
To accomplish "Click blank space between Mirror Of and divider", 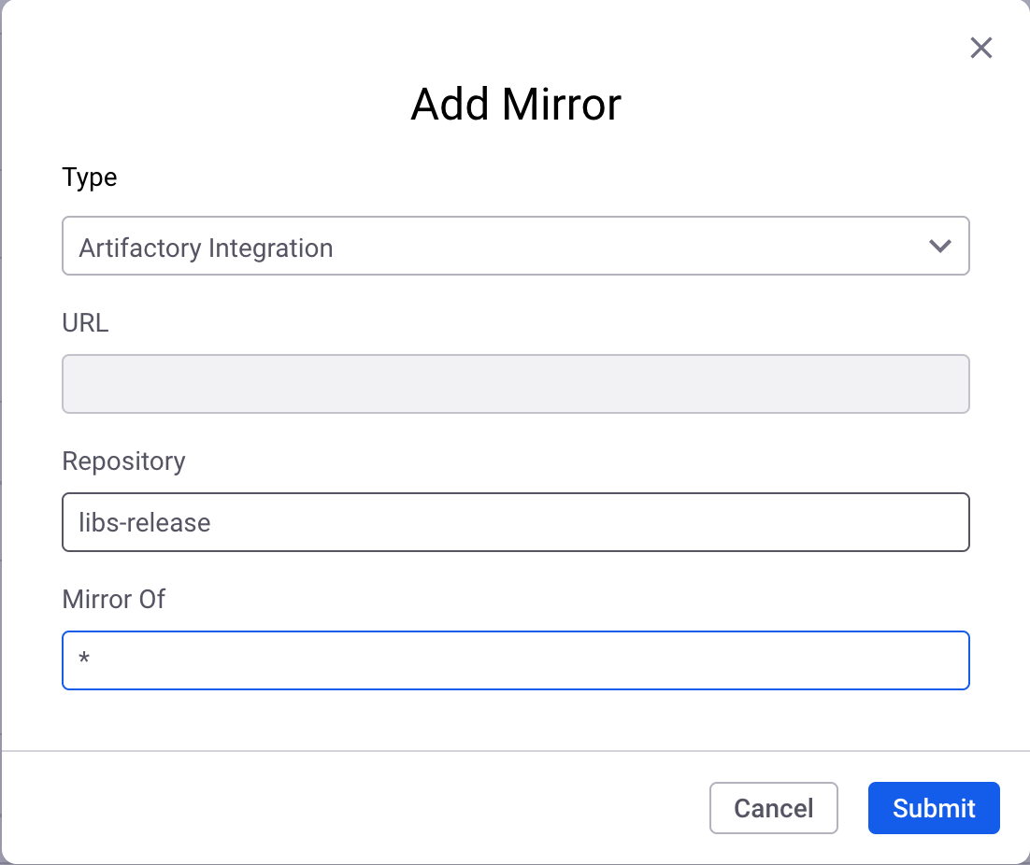I will click(515, 719).
